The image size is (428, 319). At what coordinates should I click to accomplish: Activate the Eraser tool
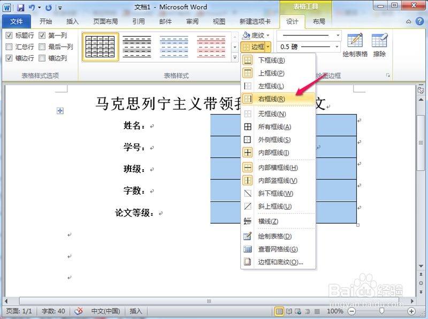coord(381,43)
